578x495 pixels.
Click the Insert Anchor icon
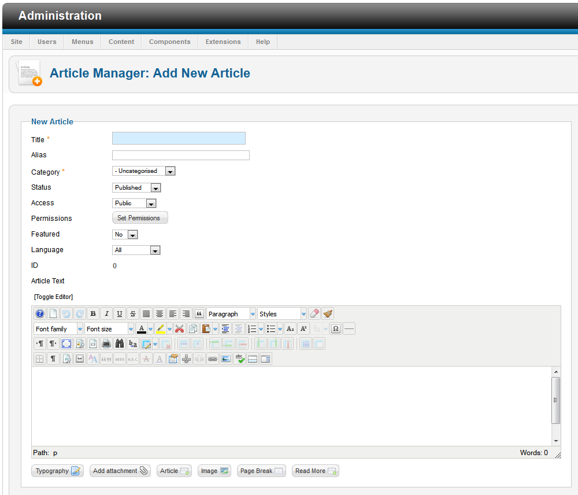pyautogui.click(x=186, y=359)
